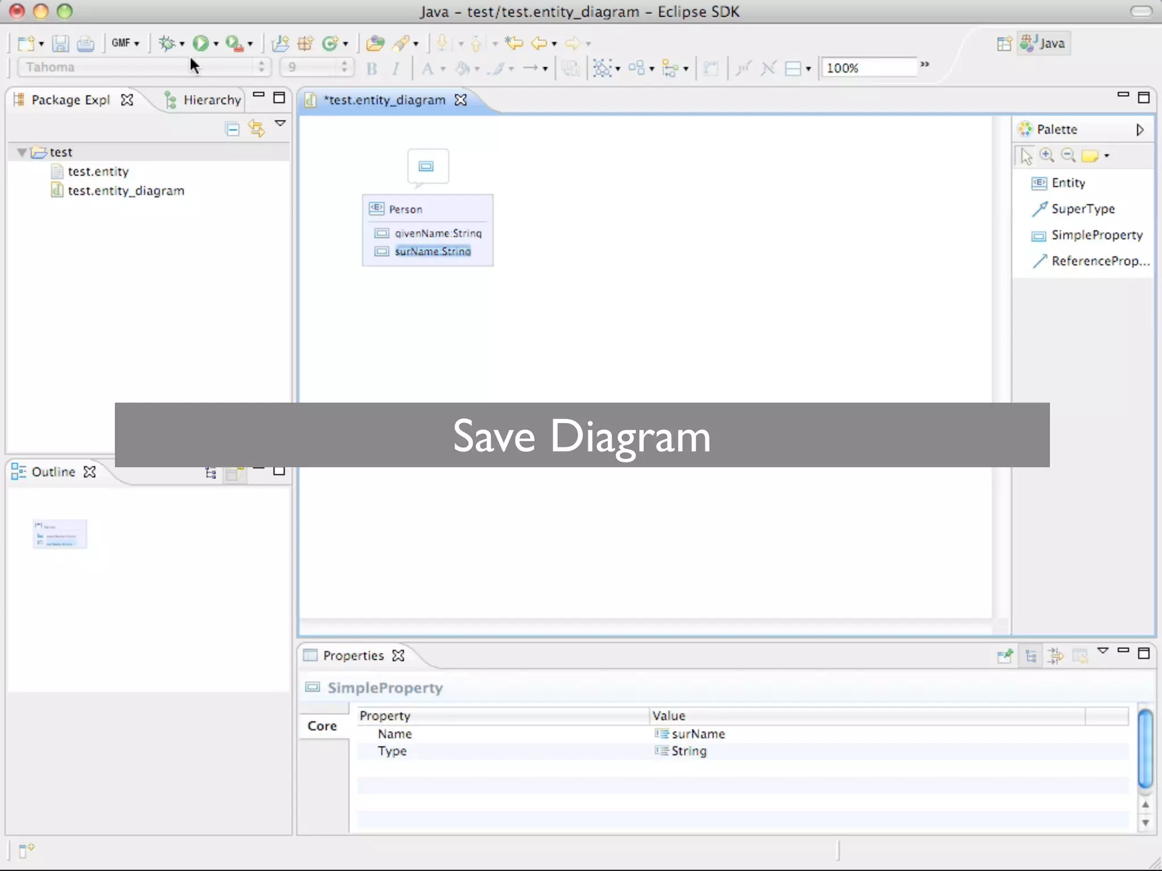Click the New Java Class icon
This screenshot has height=871, width=1162.
pos(330,43)
